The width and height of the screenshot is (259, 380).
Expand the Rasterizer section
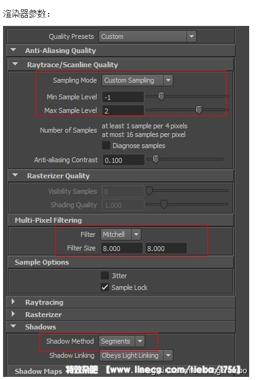(x=14, y=314)
